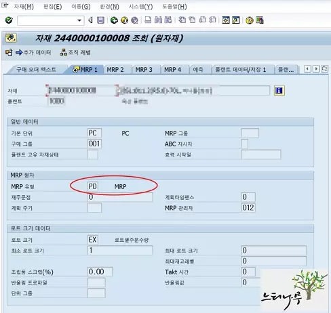Open the 자재(M) menu

coord(24,7)
